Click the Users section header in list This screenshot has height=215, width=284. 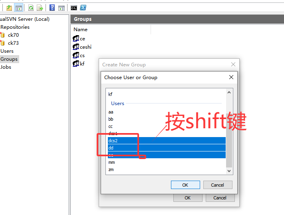117,104
